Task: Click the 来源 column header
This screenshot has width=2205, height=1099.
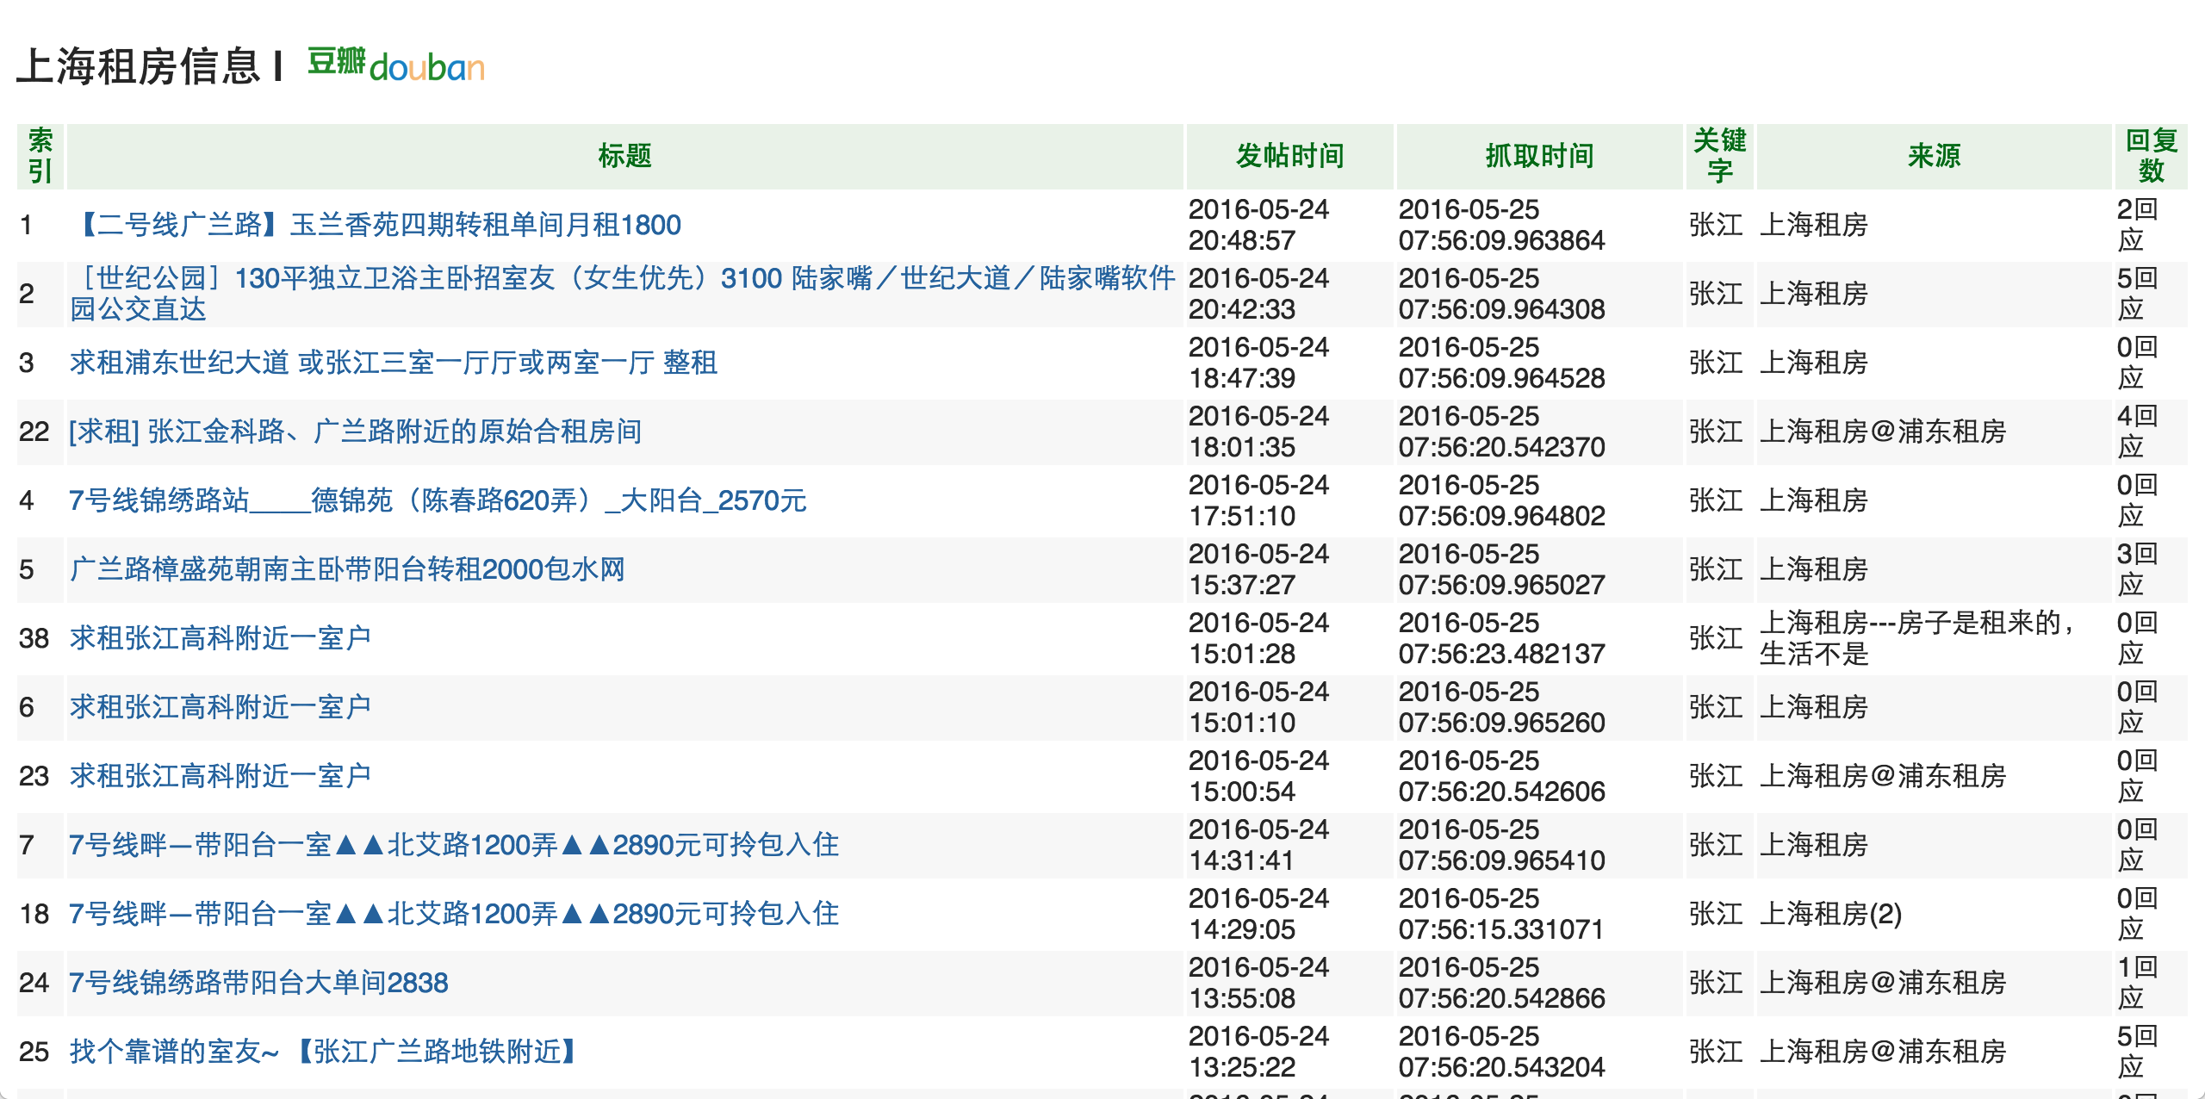Action: [x=1934, y=156]
